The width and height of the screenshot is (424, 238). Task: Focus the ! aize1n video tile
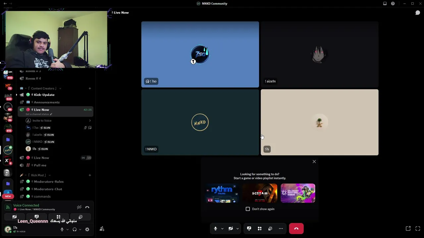pos(319,55)
